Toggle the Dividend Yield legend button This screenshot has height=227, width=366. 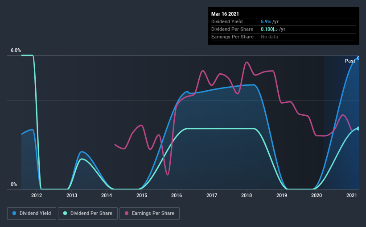click(x=32, y=214)
